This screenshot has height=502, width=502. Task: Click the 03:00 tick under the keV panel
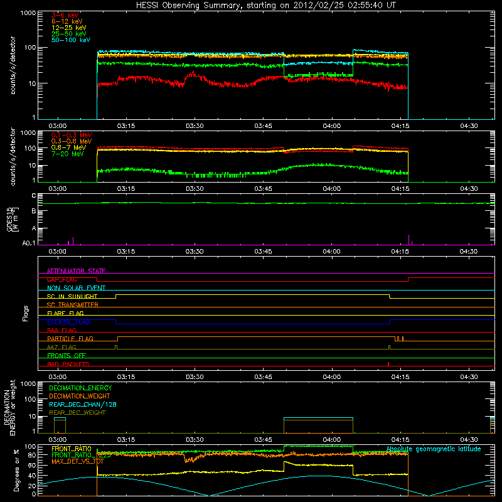point(58,126)
